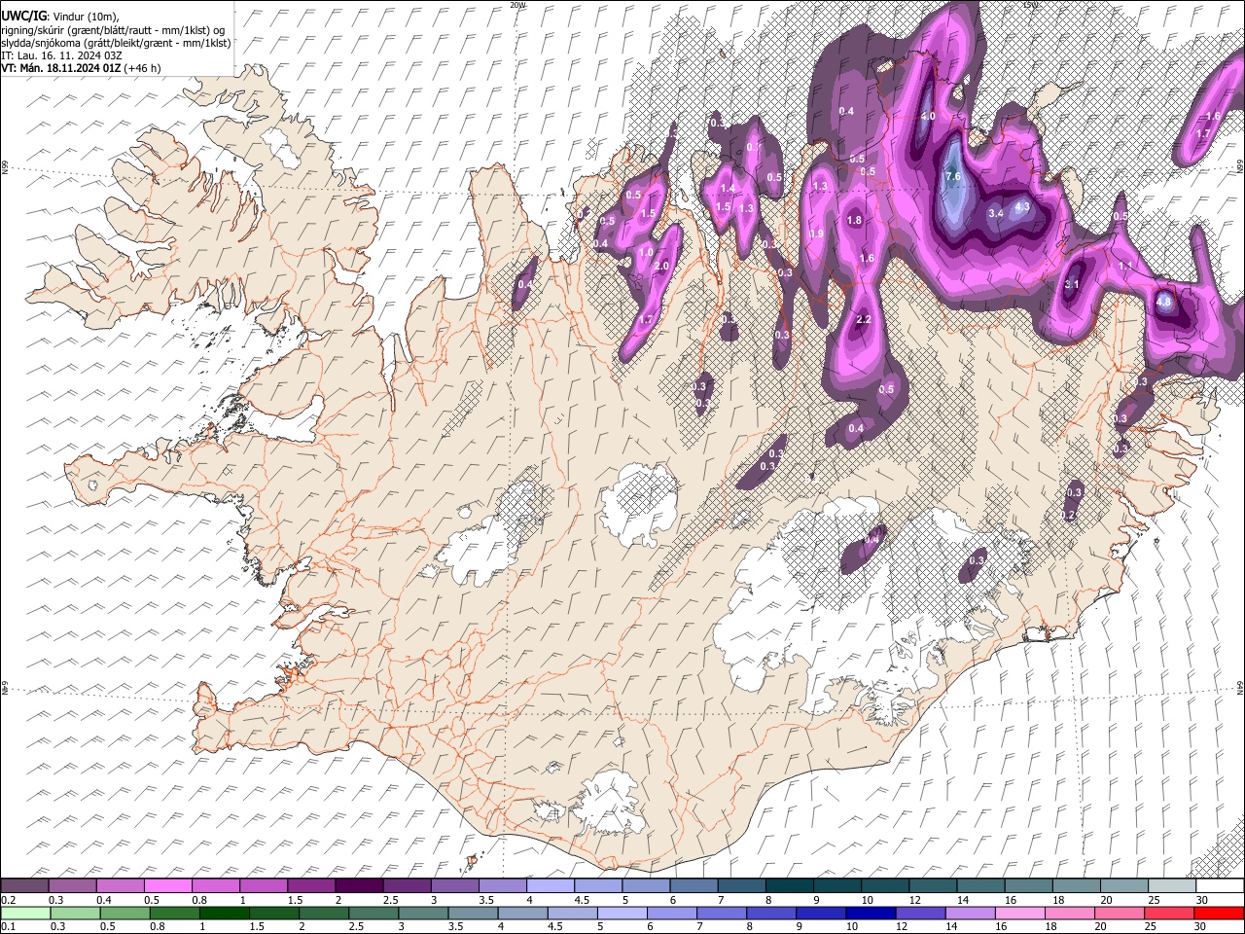1245x934 pixels.
Task: Click the deep blue bottom-row swatch between 10 and 12
Action: [870, 913]
